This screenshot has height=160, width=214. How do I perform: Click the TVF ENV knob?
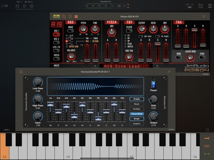click(x=165, y=29)
